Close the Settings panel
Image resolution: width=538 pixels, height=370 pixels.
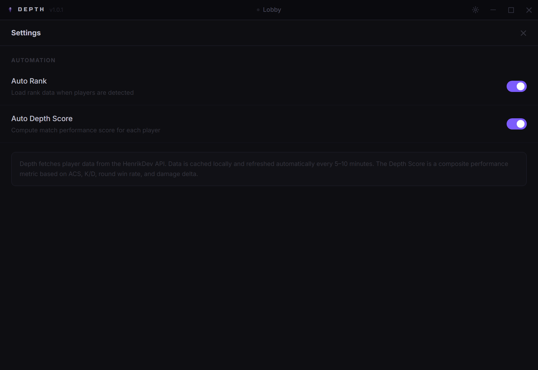[x=523, y=33]
